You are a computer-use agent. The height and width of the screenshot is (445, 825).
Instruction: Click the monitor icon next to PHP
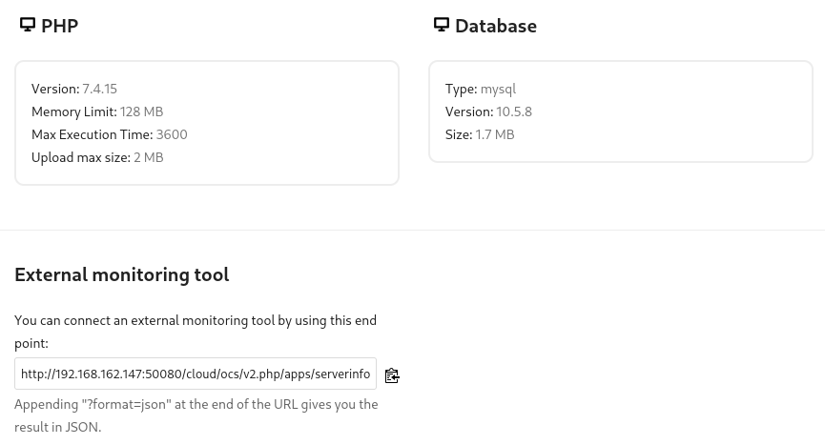28,24
